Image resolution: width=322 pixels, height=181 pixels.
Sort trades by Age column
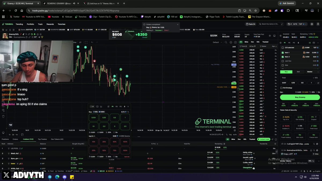pyautogui.click(x=274, y=46)
